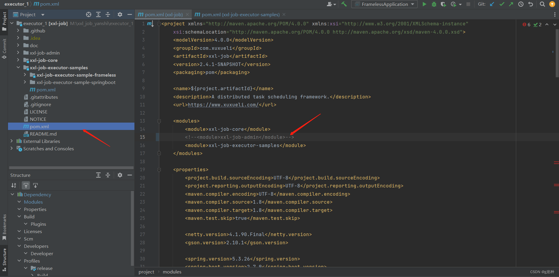Expand the .github folder

(18, 31)
